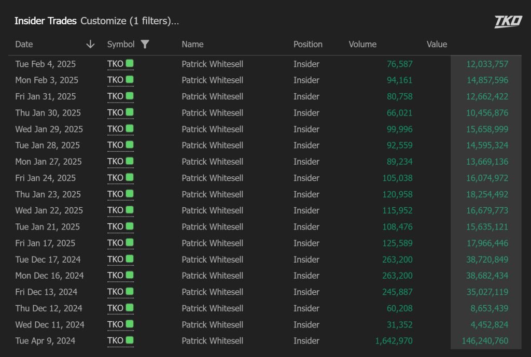Click Insider position in Dec 12, 2024 row
The height and width of the screenshot is (357, 531).
(x=306, y=308)
